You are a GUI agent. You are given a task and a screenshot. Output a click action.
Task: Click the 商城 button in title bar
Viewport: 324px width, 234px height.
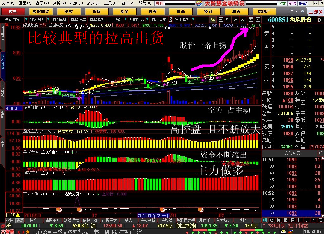pos(292,3)
